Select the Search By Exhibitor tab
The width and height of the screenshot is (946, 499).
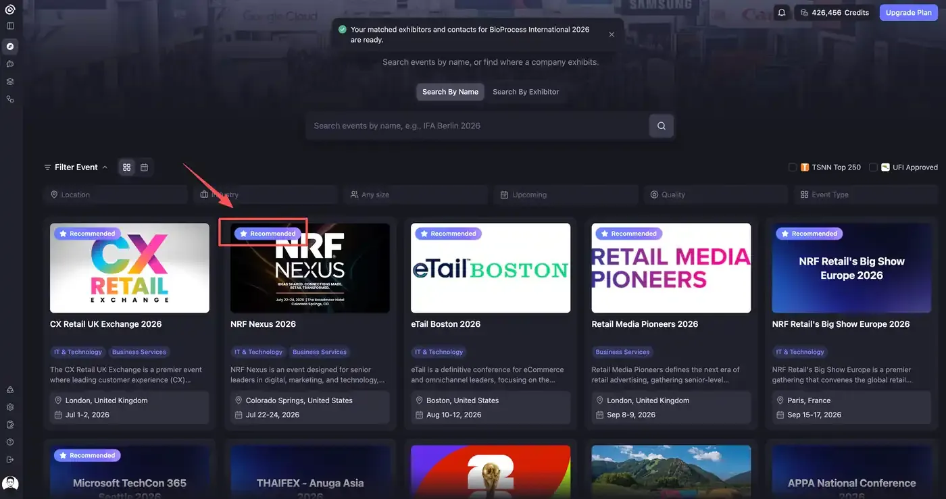526,92
